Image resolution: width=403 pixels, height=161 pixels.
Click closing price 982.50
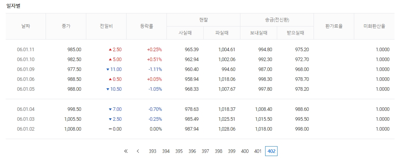75,59
